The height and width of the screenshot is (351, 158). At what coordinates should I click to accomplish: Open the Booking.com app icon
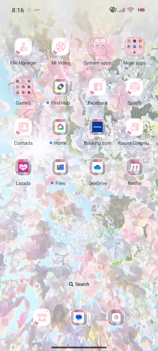(97, 127)
